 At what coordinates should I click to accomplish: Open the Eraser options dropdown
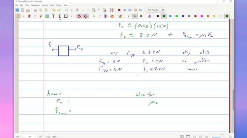pyautogui.click(x=35, y=16)
